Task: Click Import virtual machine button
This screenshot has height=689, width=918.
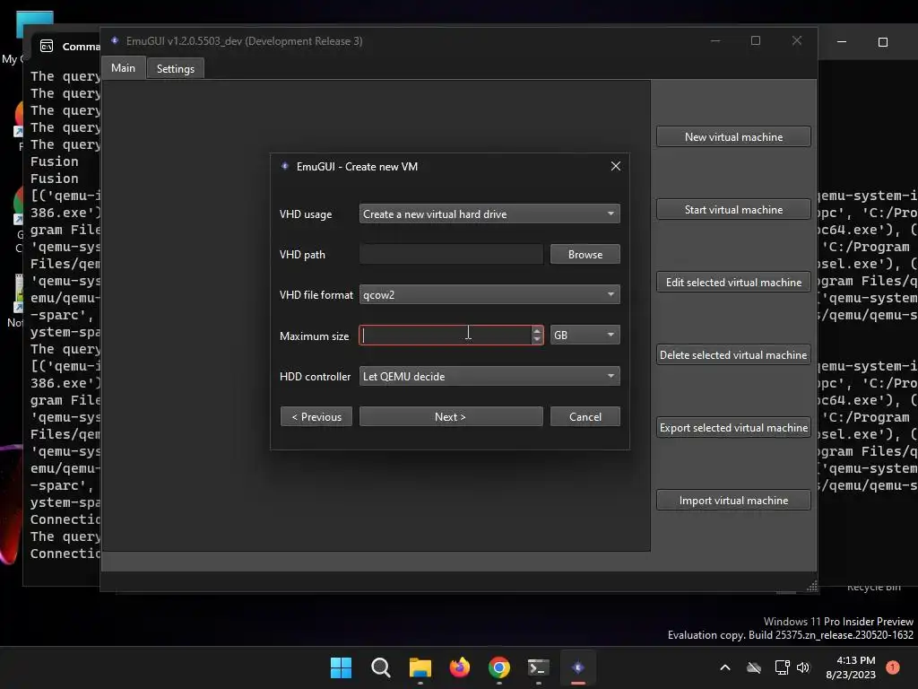Action: pos(733,501)
